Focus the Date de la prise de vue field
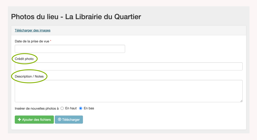This screenshot has width=257, height=140. click(70, 49)
